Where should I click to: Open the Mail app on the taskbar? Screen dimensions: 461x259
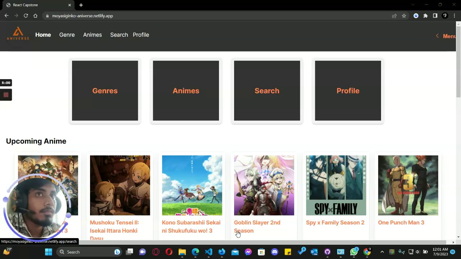pos(235,252)
